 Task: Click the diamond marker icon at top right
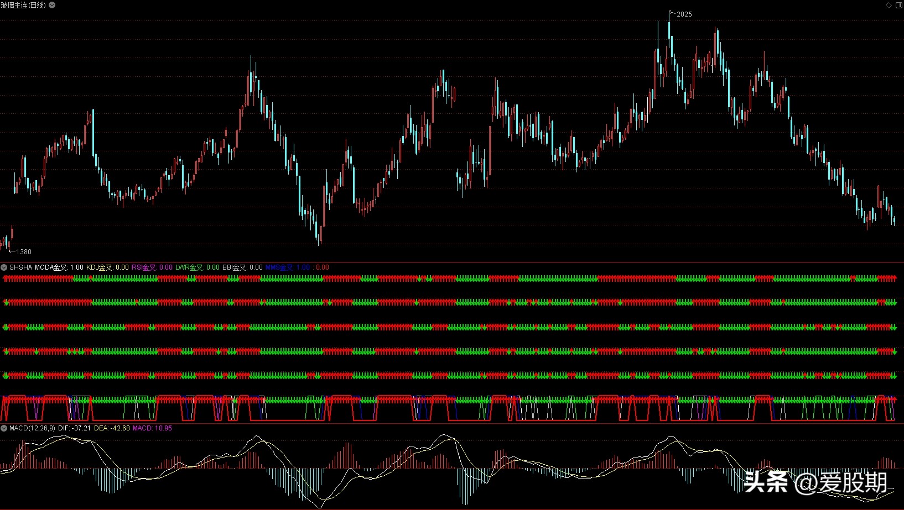pyautogui.click(x=889, y=5)
